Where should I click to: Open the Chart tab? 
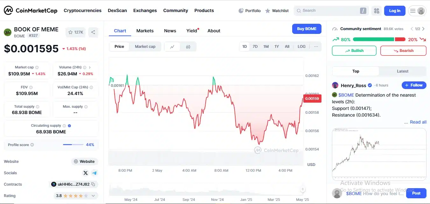click(x=120, y=31)
